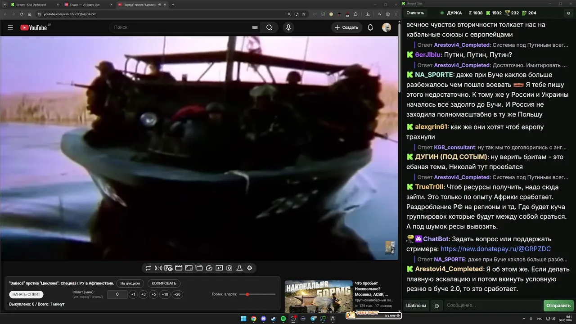Send chat message with Отправить button
Image resolution: width=576 pixels, height=324 pixels.
pyautogui.click(x=558, y=306)
